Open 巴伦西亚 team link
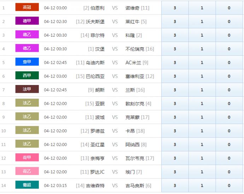The width and height of the screenshot is (244, 194). tap(95, 76)
